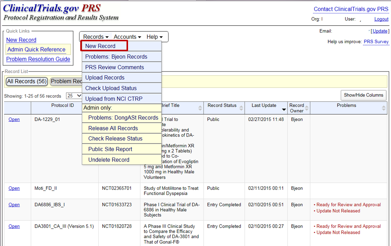The width and height of the screenshot is (391, 246).
Task: Open record DA3801_CA_III (Version 5.1)
Action: (14, 226)
